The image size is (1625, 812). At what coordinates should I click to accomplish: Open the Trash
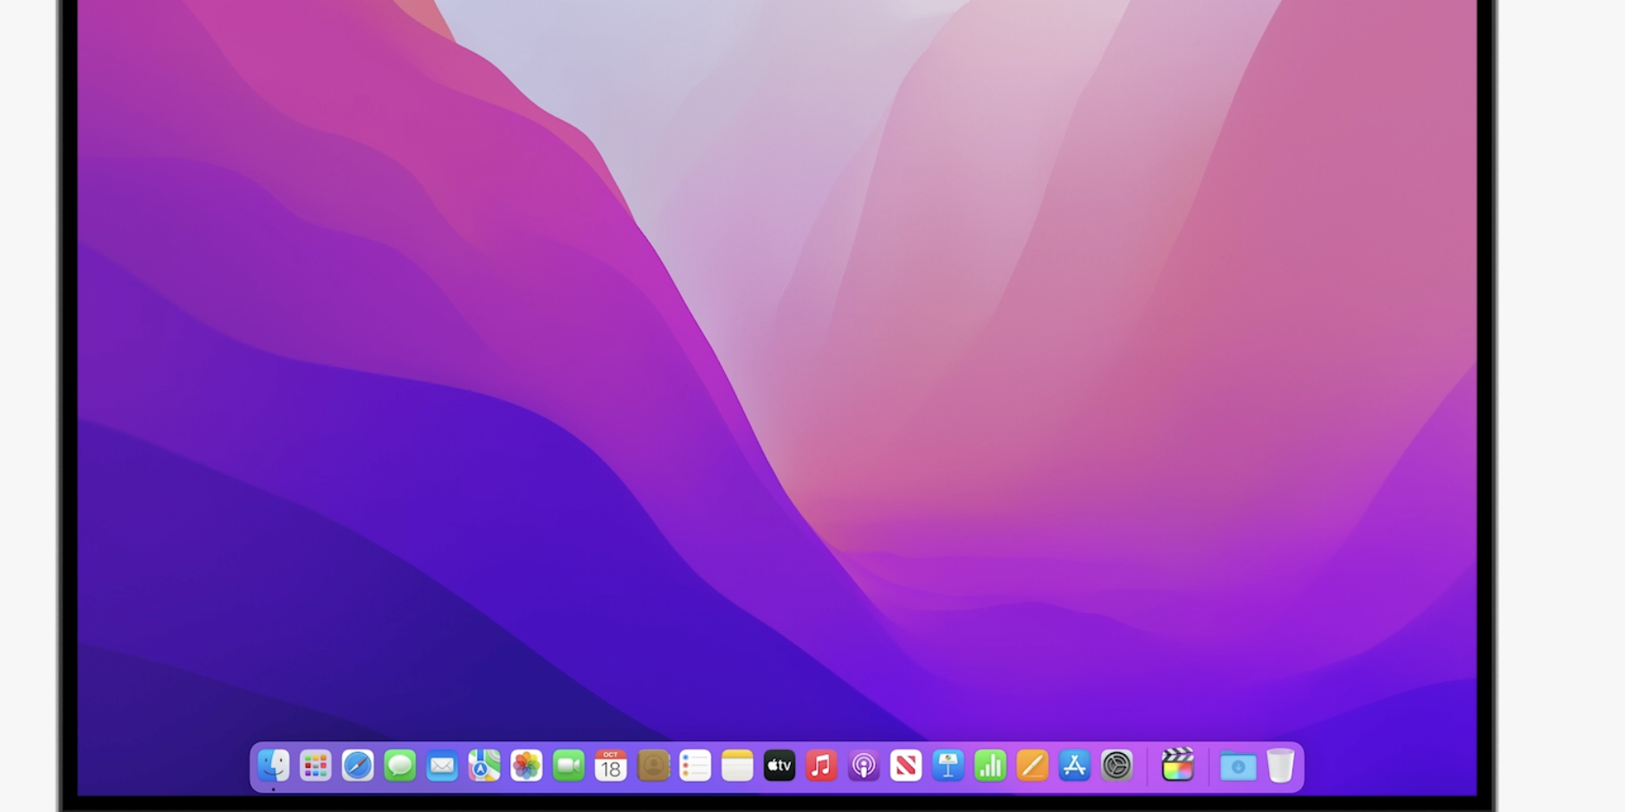pyautogui.click(x=1280, y=766)
